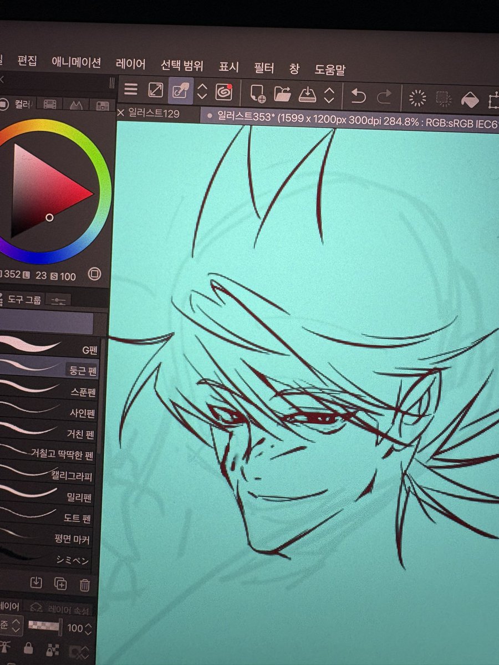Click the fill bucket icon in command bar
The height and width of the screenshot is (665, 499).
pos(470,100)
